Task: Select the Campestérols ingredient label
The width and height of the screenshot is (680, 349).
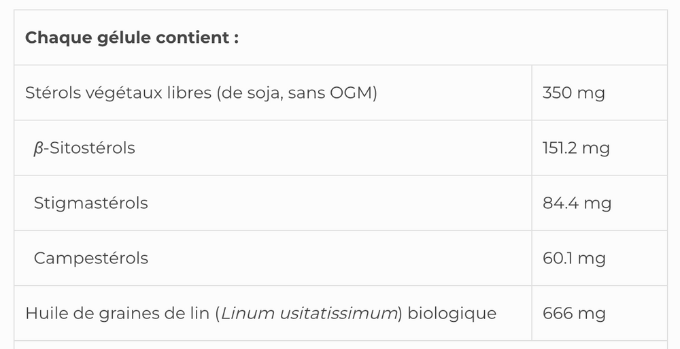Action: [x=90, y=258]
